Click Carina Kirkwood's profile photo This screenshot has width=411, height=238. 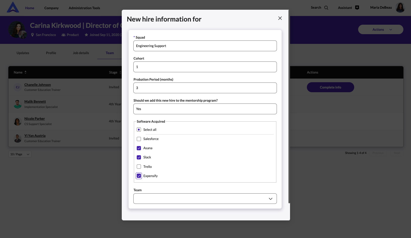coord(17,30)
